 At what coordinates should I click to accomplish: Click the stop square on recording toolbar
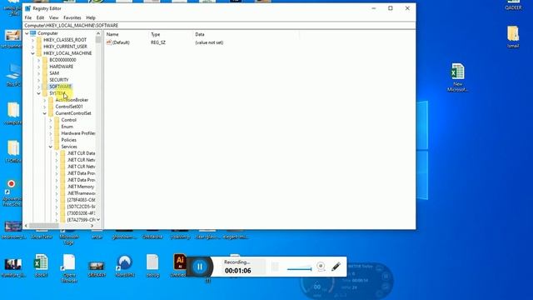[x=275, y=267]
